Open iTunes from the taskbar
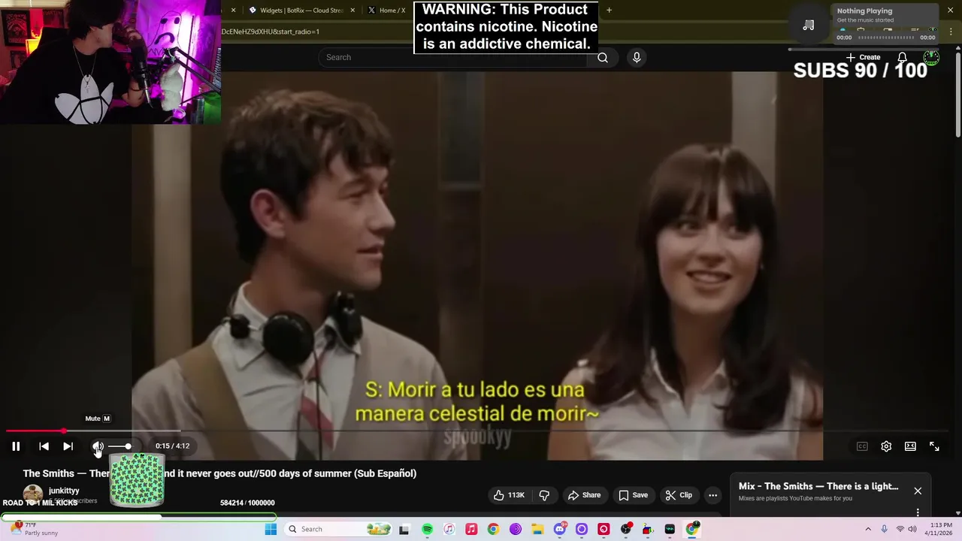This screenshot has width=962, height=541. (449, 530)
